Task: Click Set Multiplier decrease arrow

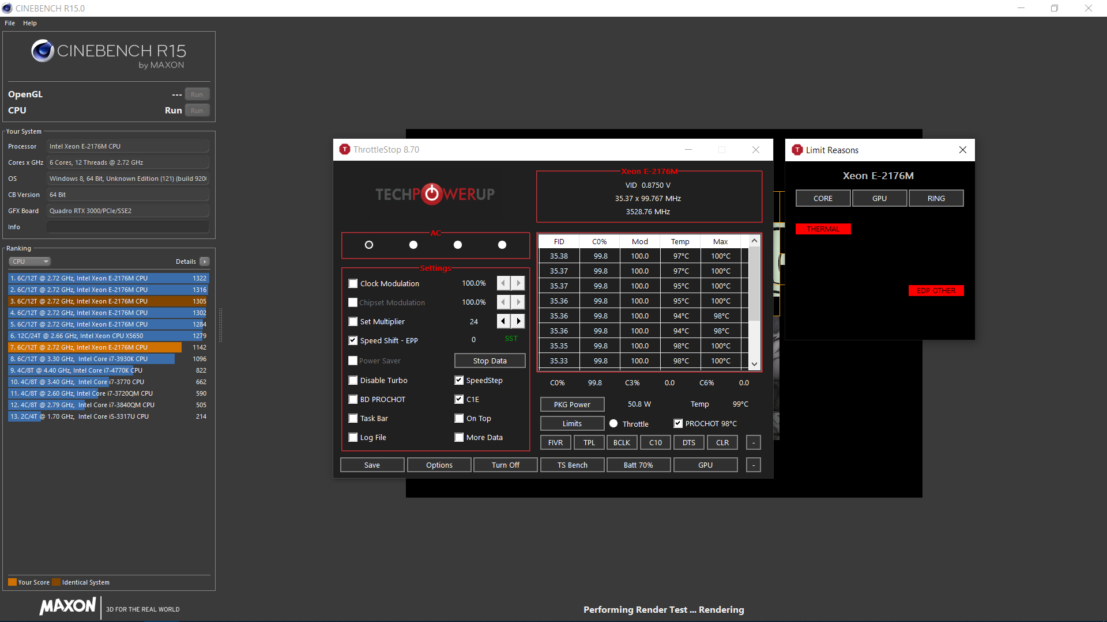Action: pos(503,321)
